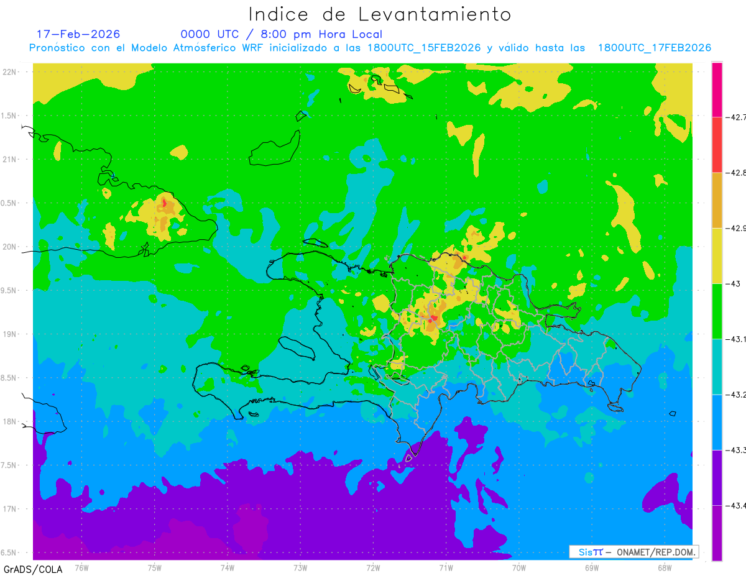Image resolution: width=746 pixels, height=576 pixels.
Task: Click the purple colorbar segment below -43.3
Action: click(717, 477)
